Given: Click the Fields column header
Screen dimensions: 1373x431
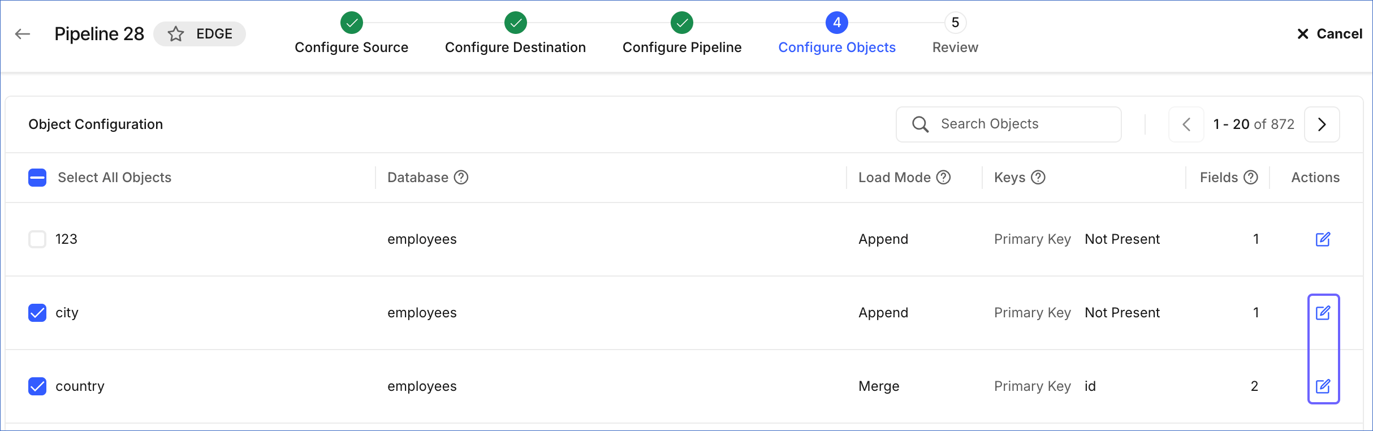Looking at the screenshot, I should click(x=1219, y=178).
